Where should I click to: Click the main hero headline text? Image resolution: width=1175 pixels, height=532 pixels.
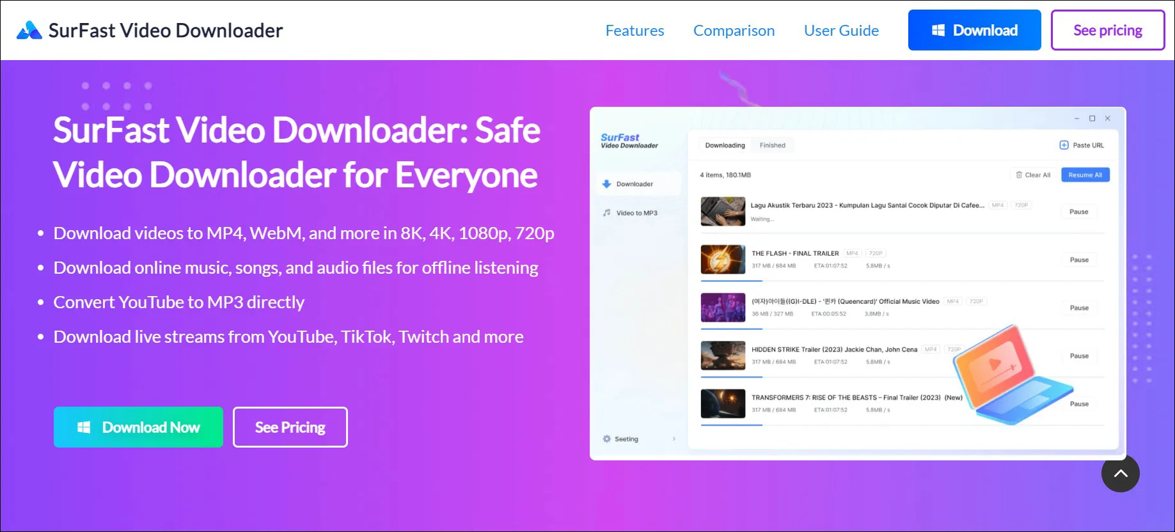296,152
